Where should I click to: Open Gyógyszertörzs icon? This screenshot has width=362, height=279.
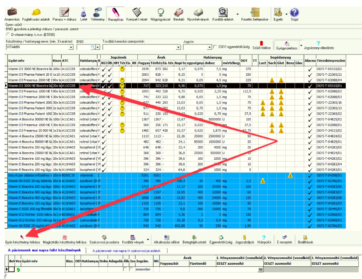click(x=287, y=43)
